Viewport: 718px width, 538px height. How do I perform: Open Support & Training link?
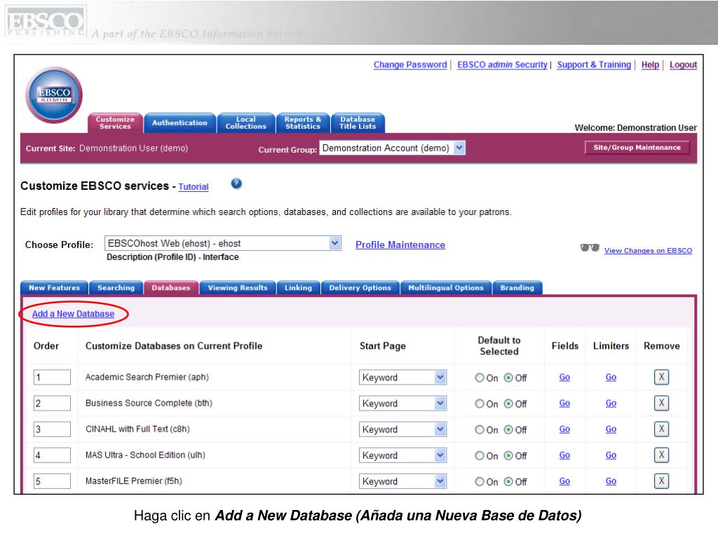(594, 65)
